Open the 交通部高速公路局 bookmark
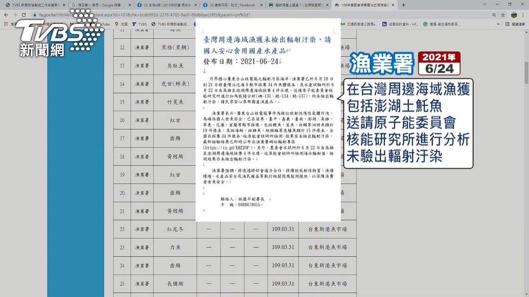This screenshot has width=529, height=297. (359, 24)
